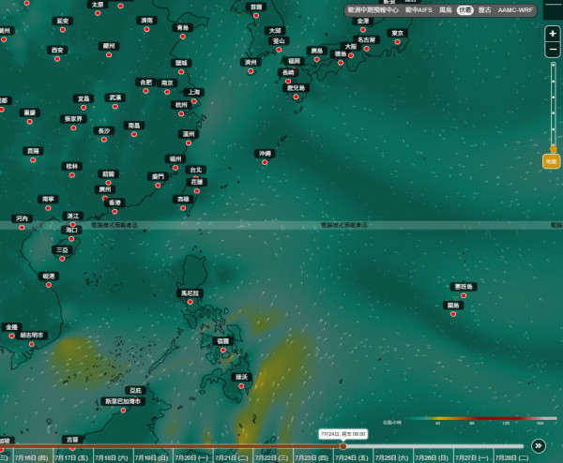Click the fast-forward double arrow button
This screenshot has width=563, height=463.
(539, 446)
